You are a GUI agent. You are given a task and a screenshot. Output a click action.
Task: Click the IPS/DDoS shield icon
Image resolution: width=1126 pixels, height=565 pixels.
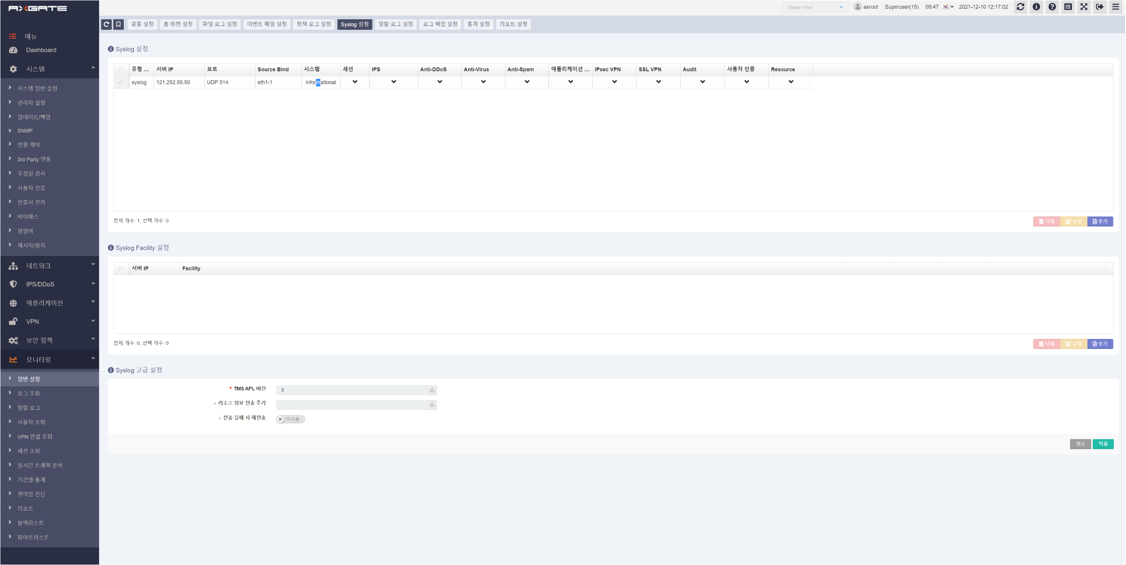[x=13, y=284]
